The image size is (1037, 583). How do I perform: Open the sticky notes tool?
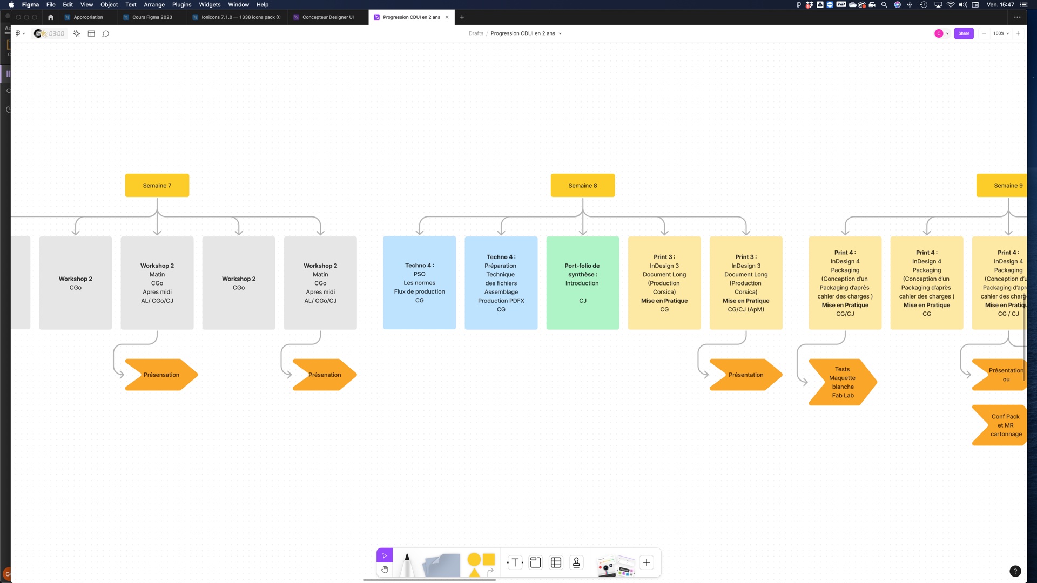point(442,565)
